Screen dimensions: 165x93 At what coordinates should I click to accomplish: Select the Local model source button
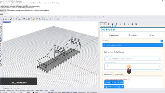[120, 82]
